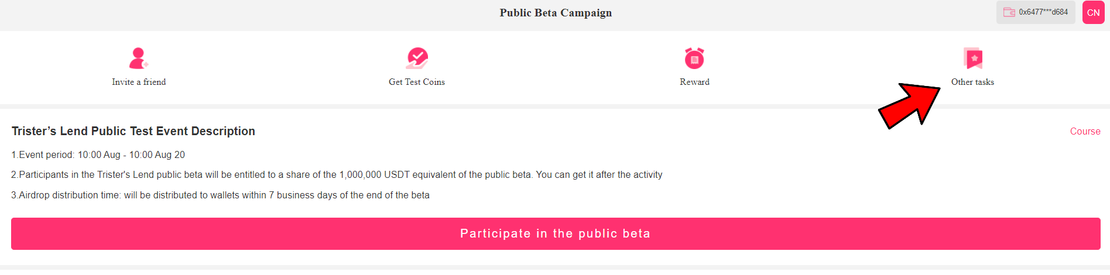Open the Course link

click(x=1085, y=132)
